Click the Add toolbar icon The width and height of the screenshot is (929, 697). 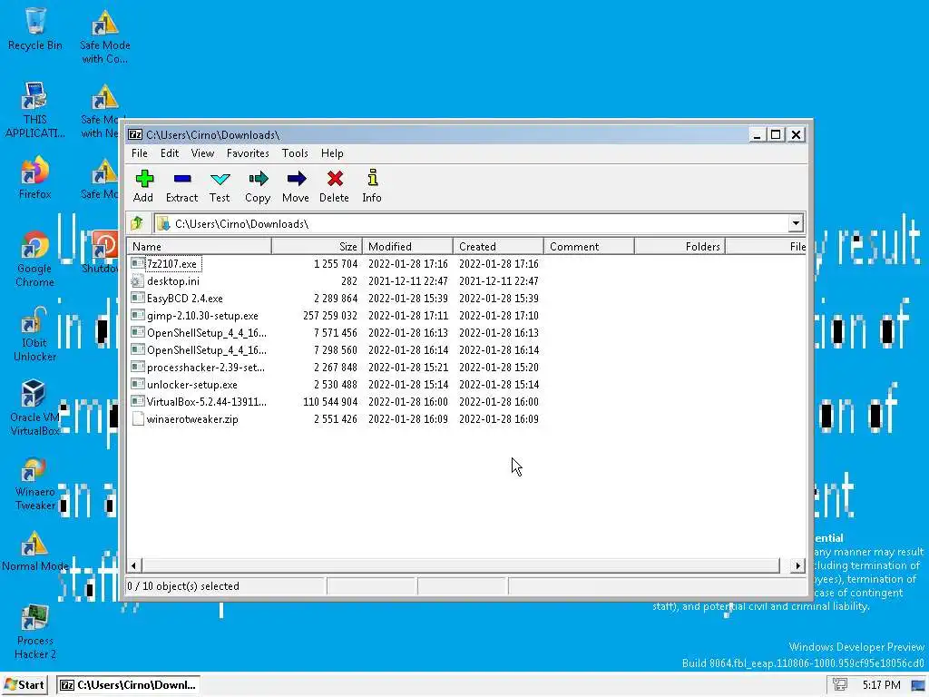(144, 179)
